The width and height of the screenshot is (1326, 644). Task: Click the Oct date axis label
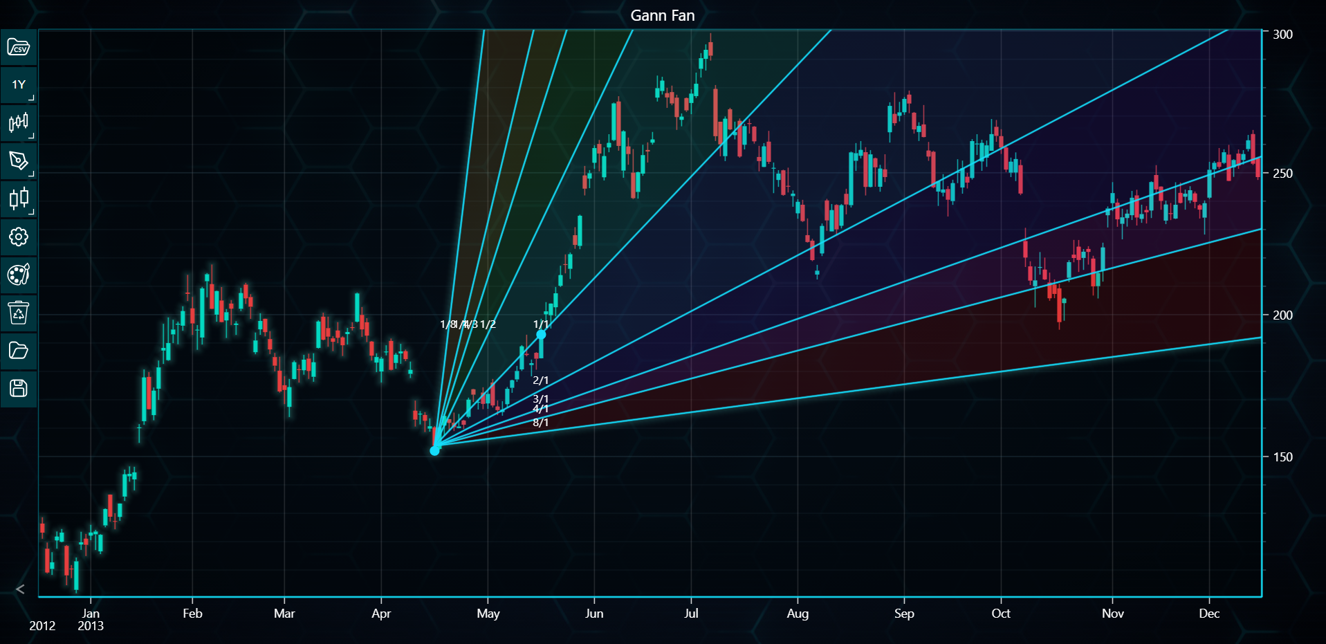coord(1001,614)
